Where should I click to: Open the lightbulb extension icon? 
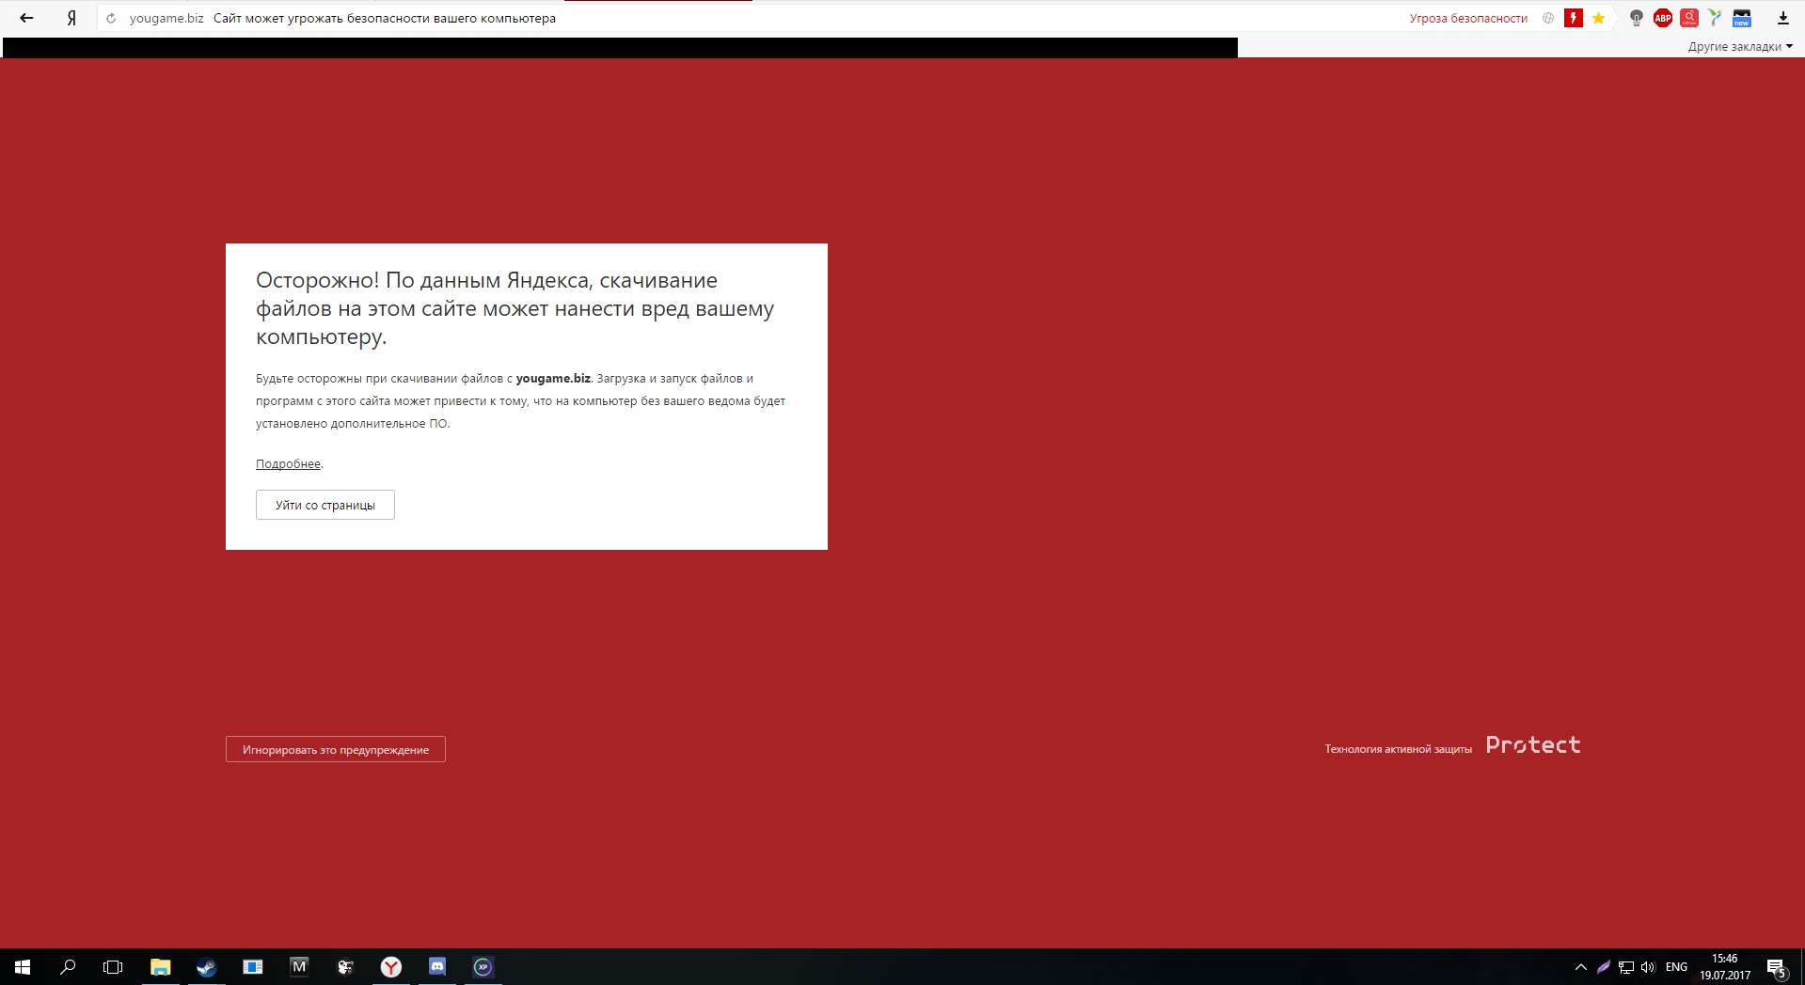pyautogui.click(x=1637, y=18)
